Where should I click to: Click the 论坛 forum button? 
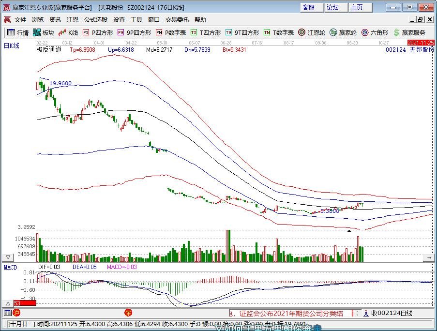coord(333,7)
